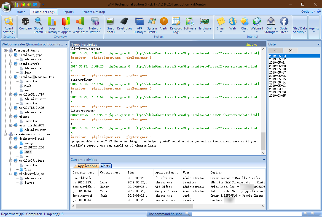Click the status bar search field
The height and width of the screenshot is (217, 322).
tap(246, 214)
